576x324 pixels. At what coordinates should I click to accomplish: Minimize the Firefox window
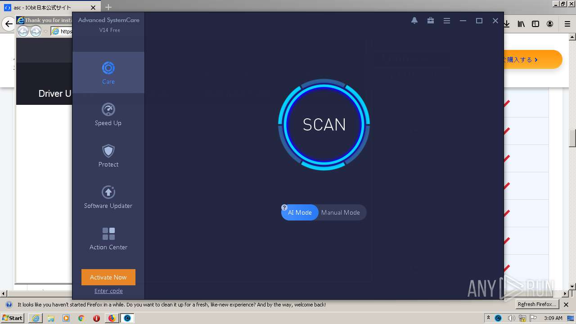(555, 4)
